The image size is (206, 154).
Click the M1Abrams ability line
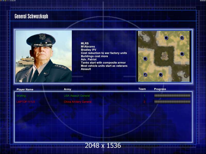(x=88, y=47)
